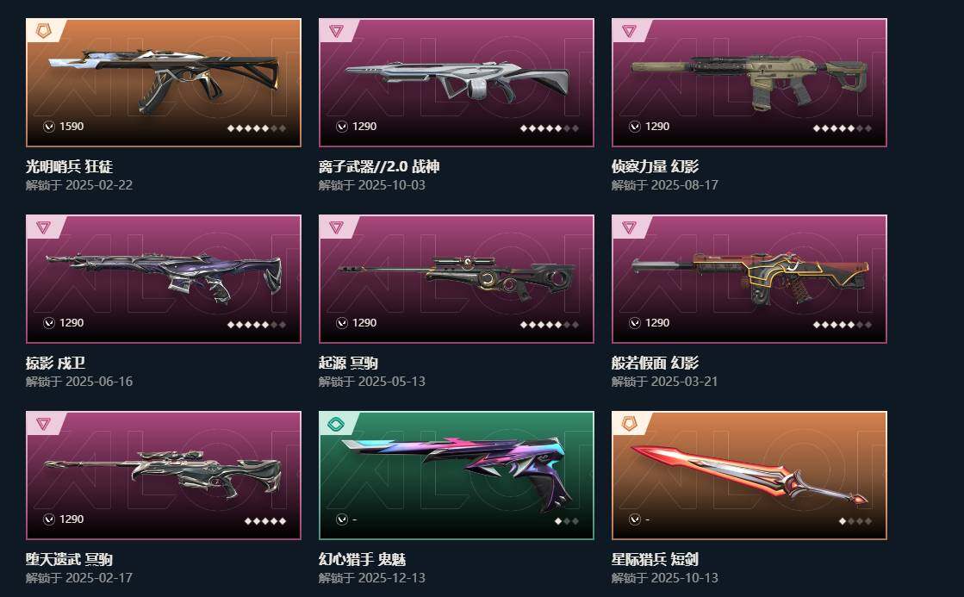
Task: Open the 光明哨兵 狂徒 skin thumbnail
Action: (x=164, y=83)
